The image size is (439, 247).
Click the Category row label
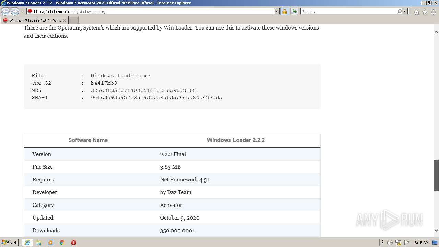point(43,205)
